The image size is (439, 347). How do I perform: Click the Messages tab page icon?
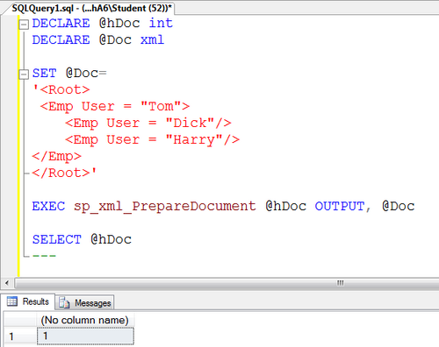[64, 302]
